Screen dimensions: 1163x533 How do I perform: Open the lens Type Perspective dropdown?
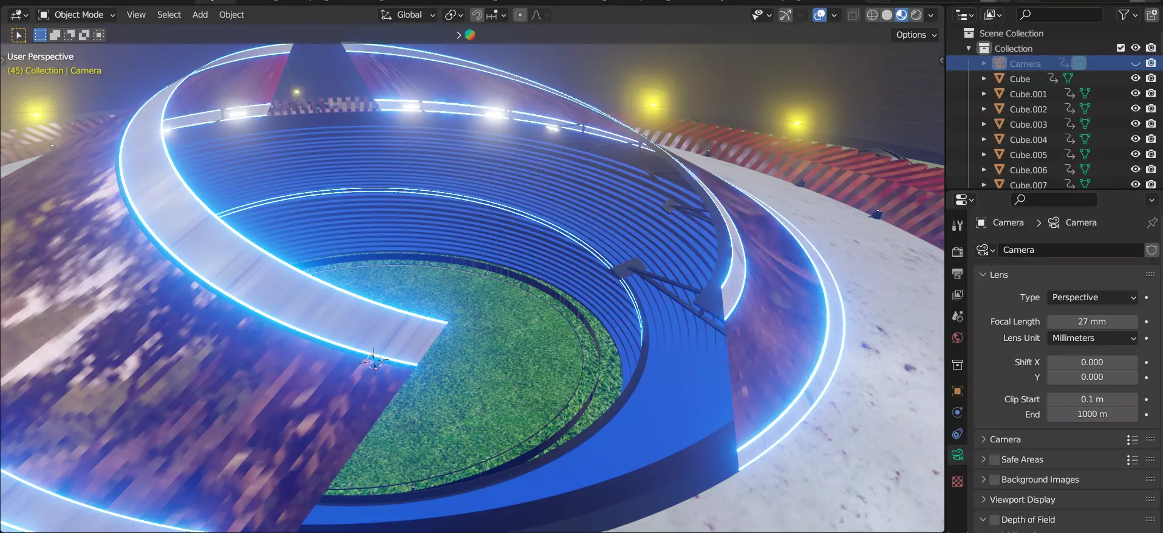coord(1093,297)
